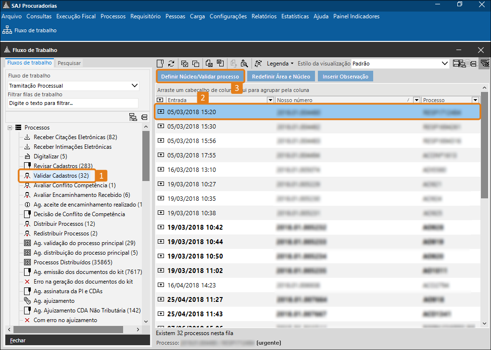
Task: Click the filter work queues text field
Action: (x=73, y=103)
